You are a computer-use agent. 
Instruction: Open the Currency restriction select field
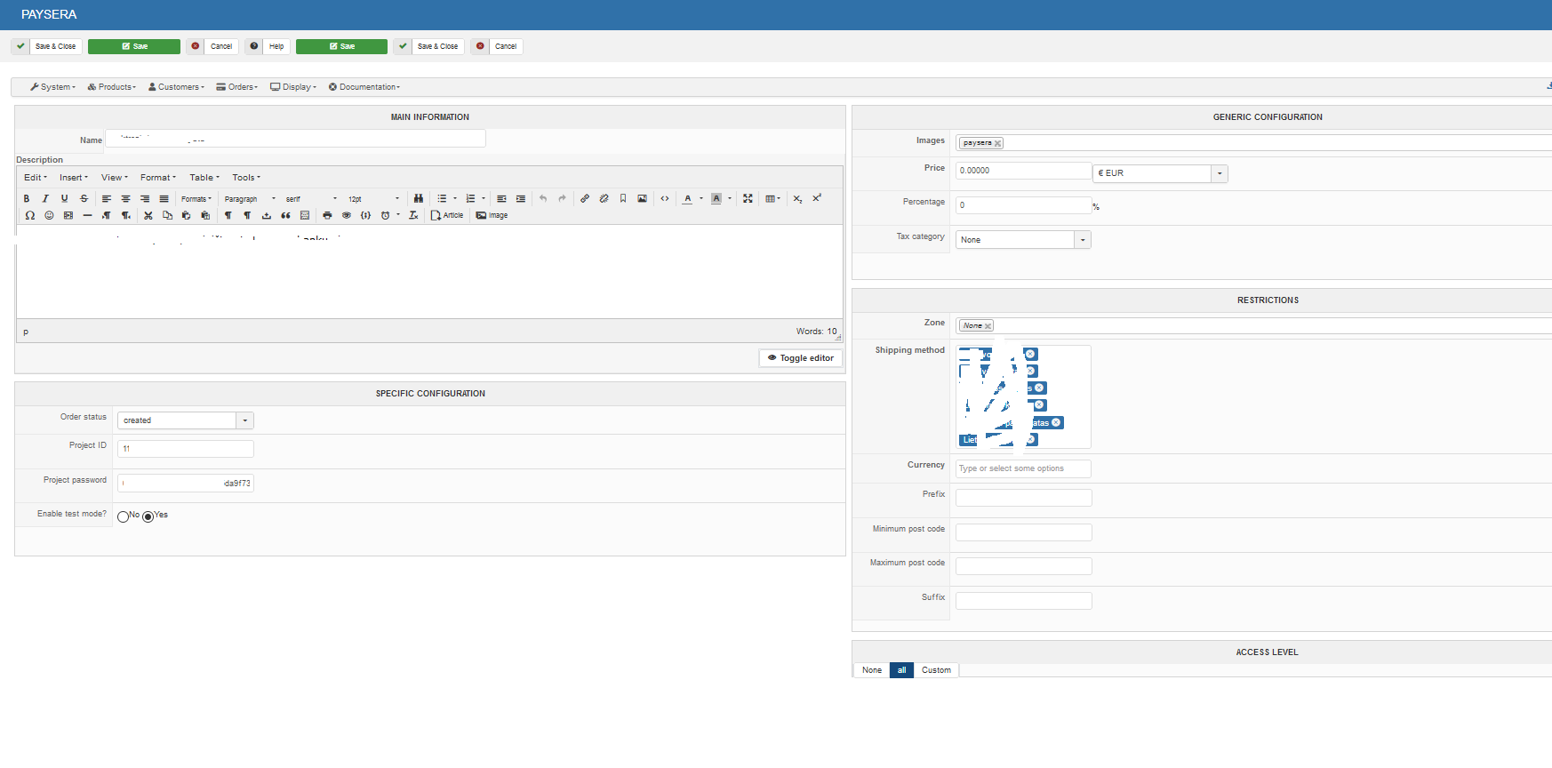(x=1023, y=468)
